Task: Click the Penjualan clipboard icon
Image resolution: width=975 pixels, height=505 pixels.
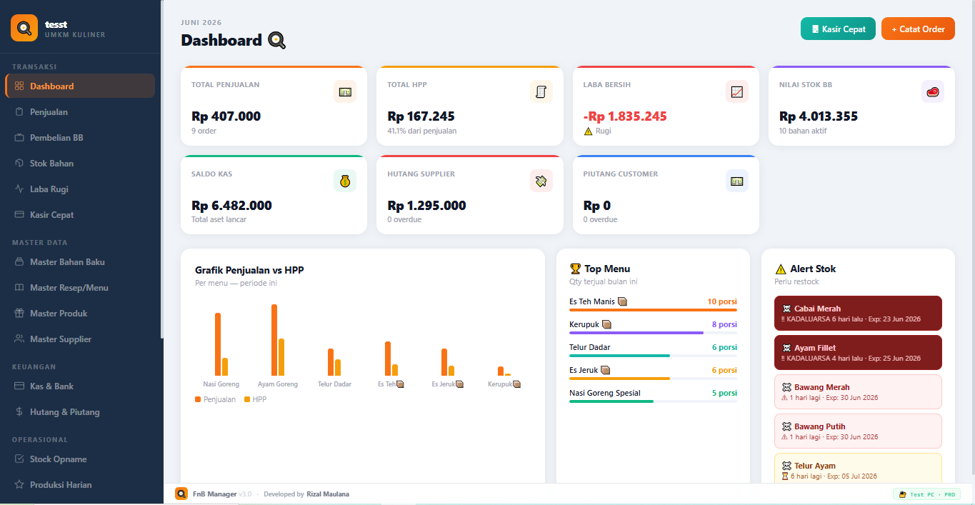Action: click(x=19, y=112)
